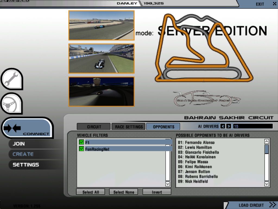This screenshot has height=209, width=278.
Task: Click the FunRacingNet filter row label
Action: pos(97,149)
